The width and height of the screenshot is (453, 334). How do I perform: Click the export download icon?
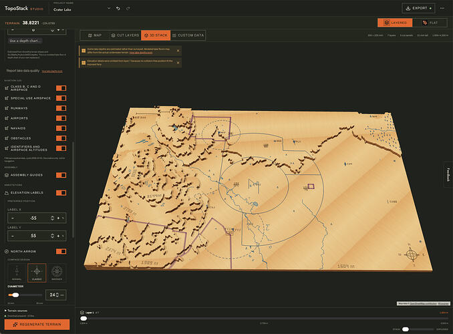click(408, 8)
